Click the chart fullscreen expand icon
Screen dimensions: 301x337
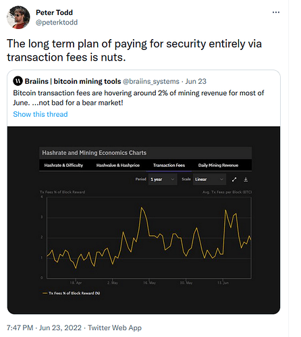(234, 180)
